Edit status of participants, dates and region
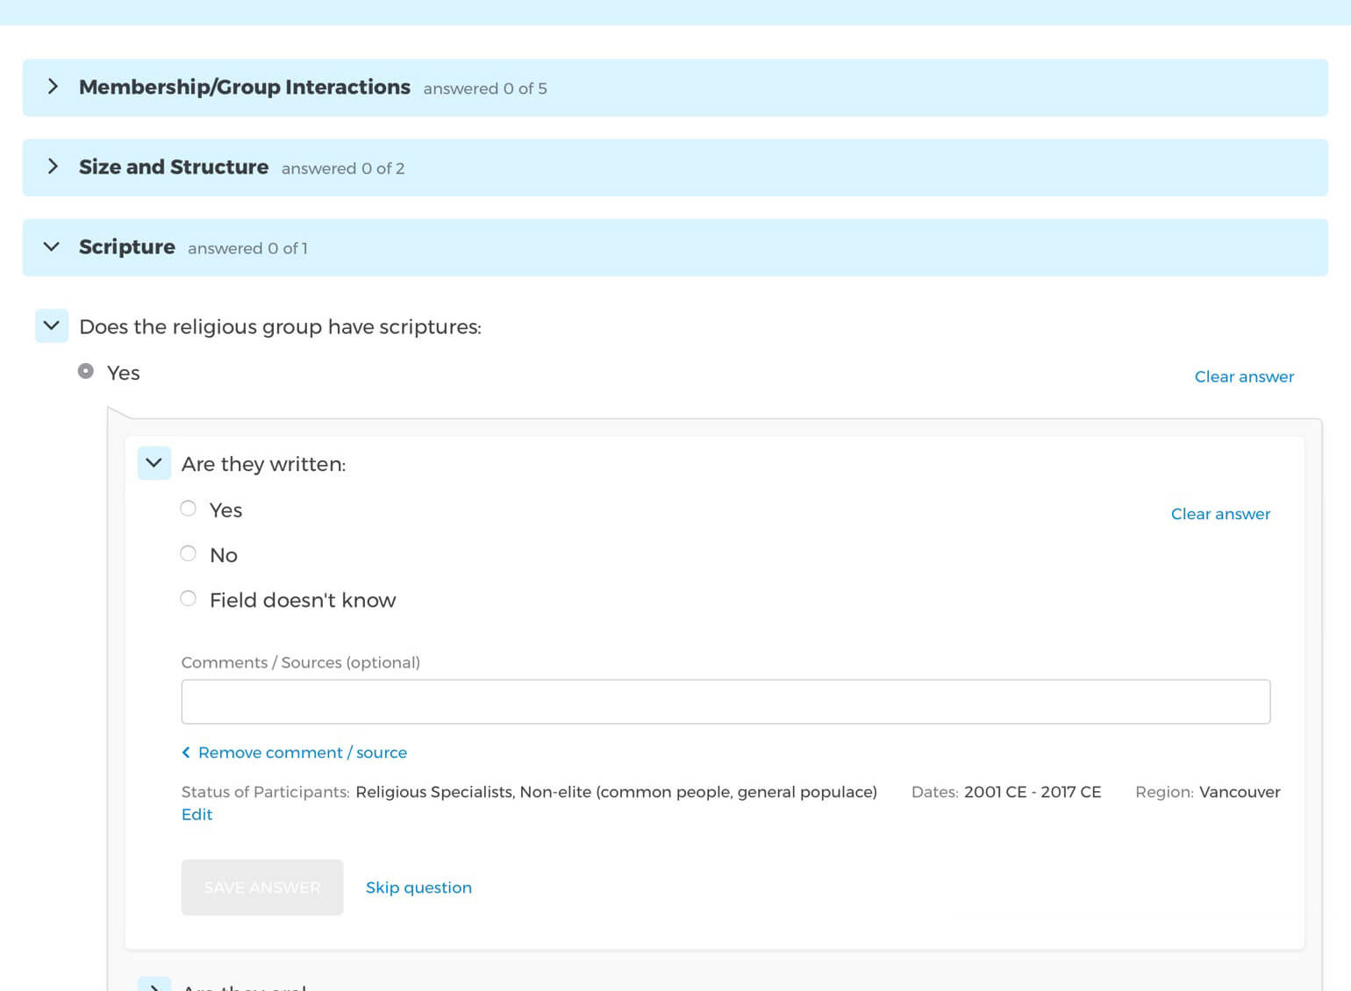1351x991 pixels. click(197, 815)
